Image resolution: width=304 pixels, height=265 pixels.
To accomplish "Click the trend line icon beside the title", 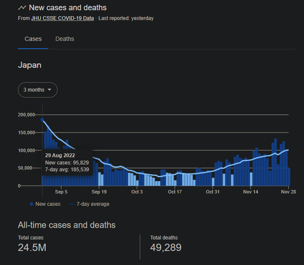I will [x=22, y=8].
